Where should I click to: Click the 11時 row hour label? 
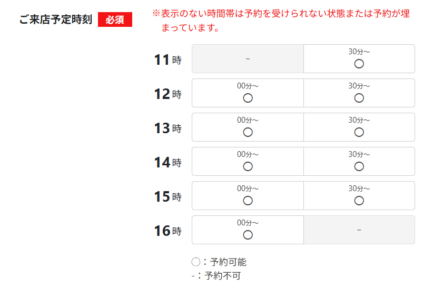tap(168, 60)
